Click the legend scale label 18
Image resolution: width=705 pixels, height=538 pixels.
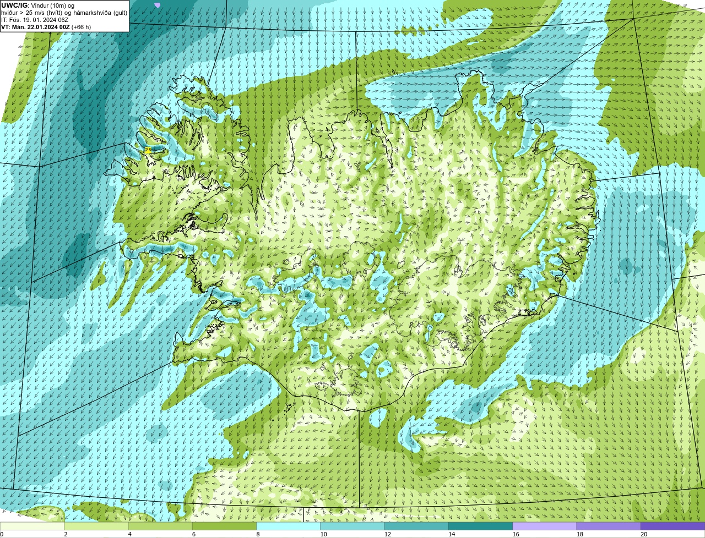[x=579, y=534]
